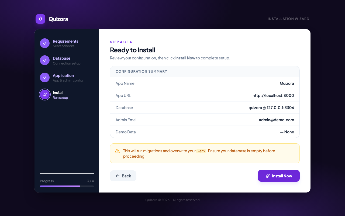Open the Requirements step label
Screen dimensions: 345x216
tap(65, 41)
